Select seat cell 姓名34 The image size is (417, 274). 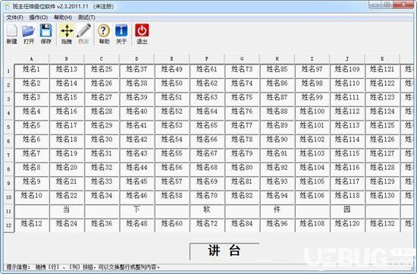[x=102, y=197]
